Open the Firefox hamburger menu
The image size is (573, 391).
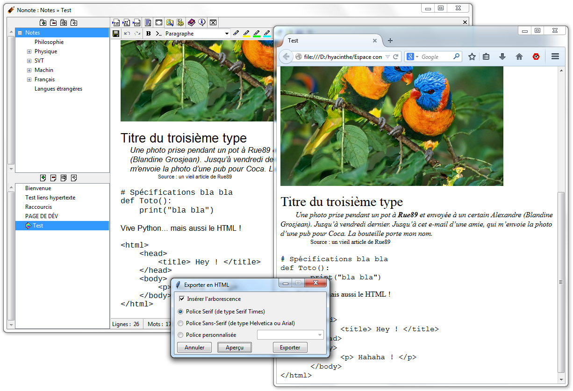click(x=555, y=57)
